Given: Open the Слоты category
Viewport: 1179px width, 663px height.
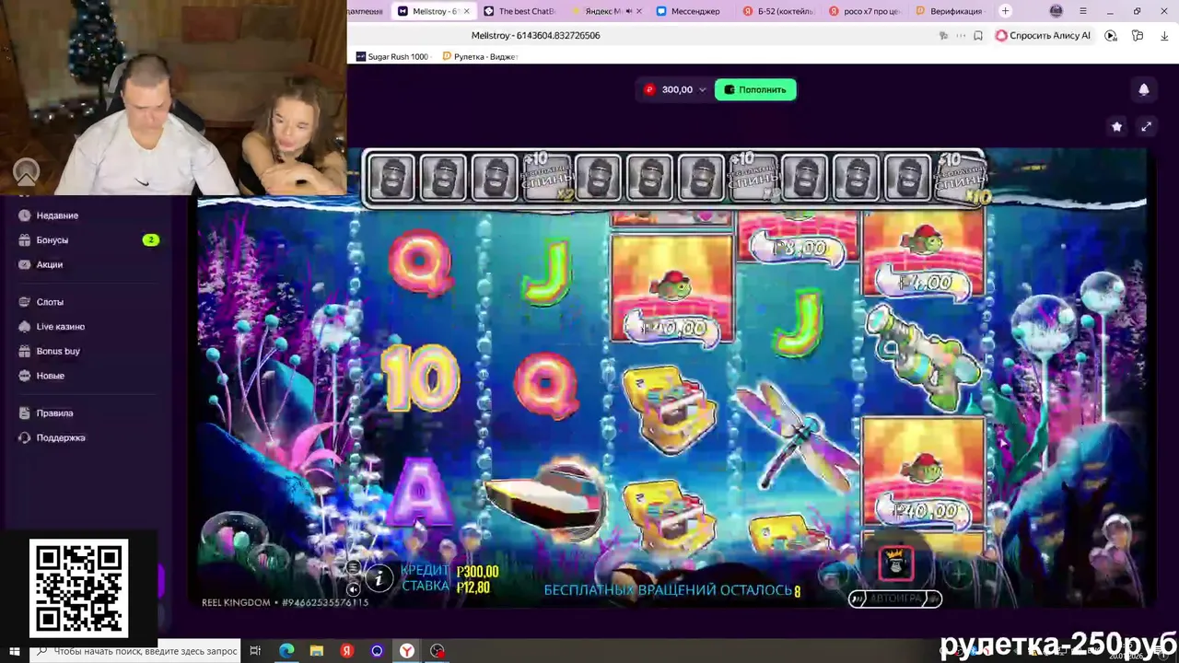Looking at the screenshot, I should (50, 302).
